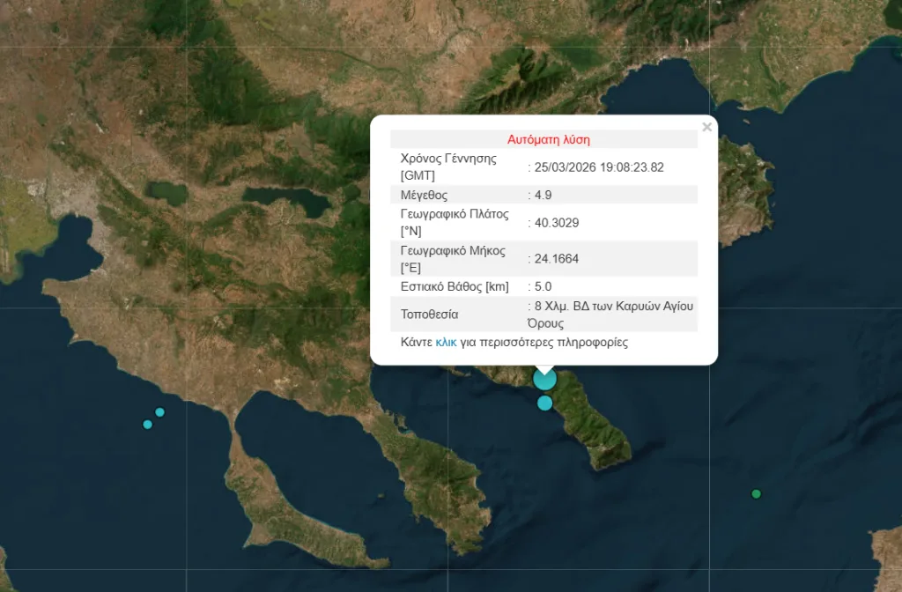The height and width of the screenshot is (592, 902).
Task: Click the 'Χρόνος Γέννησης [GMT]' label
Action: (447, 166)
